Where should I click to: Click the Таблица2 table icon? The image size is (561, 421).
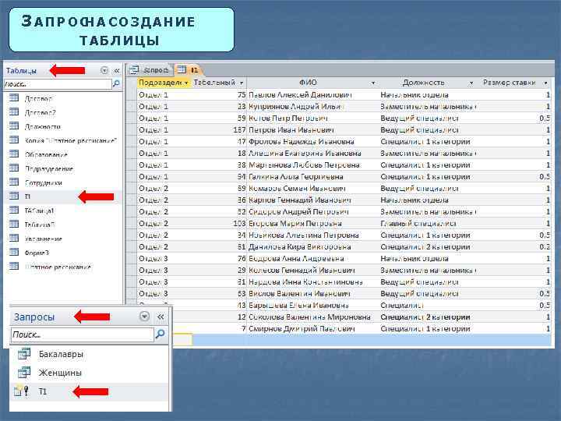point(13,224)
